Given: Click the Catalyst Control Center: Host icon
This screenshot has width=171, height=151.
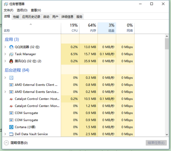Looking at the screenshot, I should 11,99.
